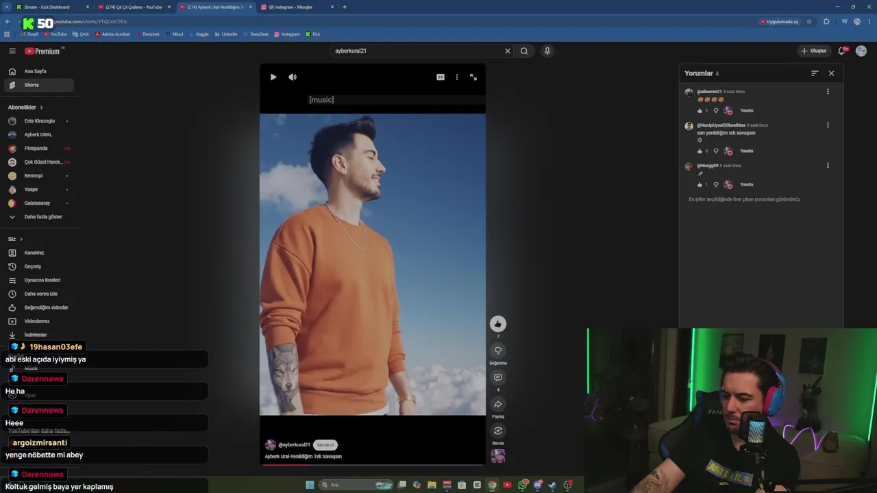
Task: Open Steam from the taskbar
Action: [552, 485]
